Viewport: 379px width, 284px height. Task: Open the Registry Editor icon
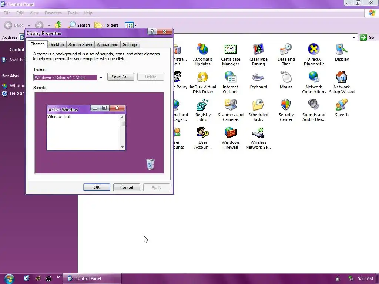point(202,110)
